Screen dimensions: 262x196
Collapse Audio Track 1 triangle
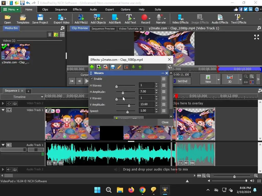[3, 145]
